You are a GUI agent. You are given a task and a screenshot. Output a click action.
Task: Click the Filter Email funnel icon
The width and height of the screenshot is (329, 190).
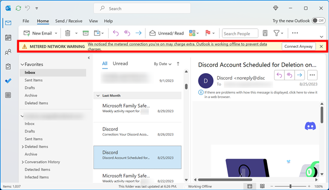click(276, 33)
